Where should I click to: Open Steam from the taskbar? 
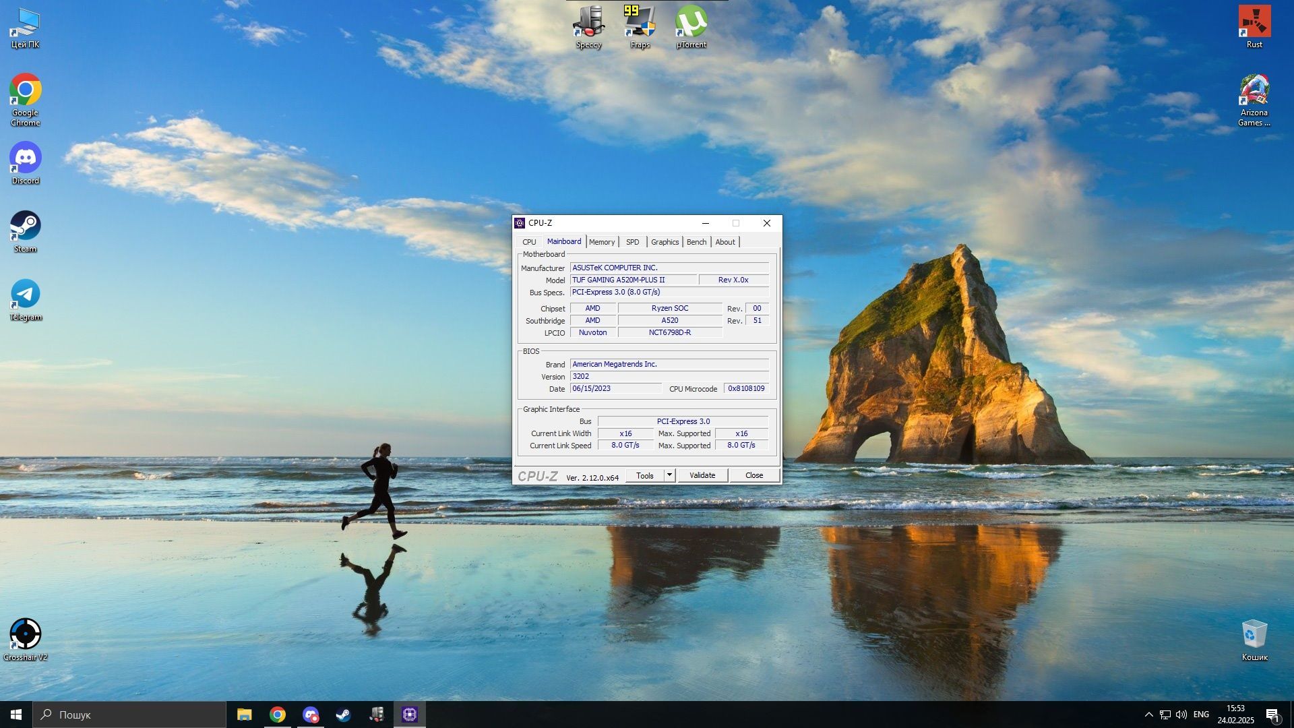344,715
